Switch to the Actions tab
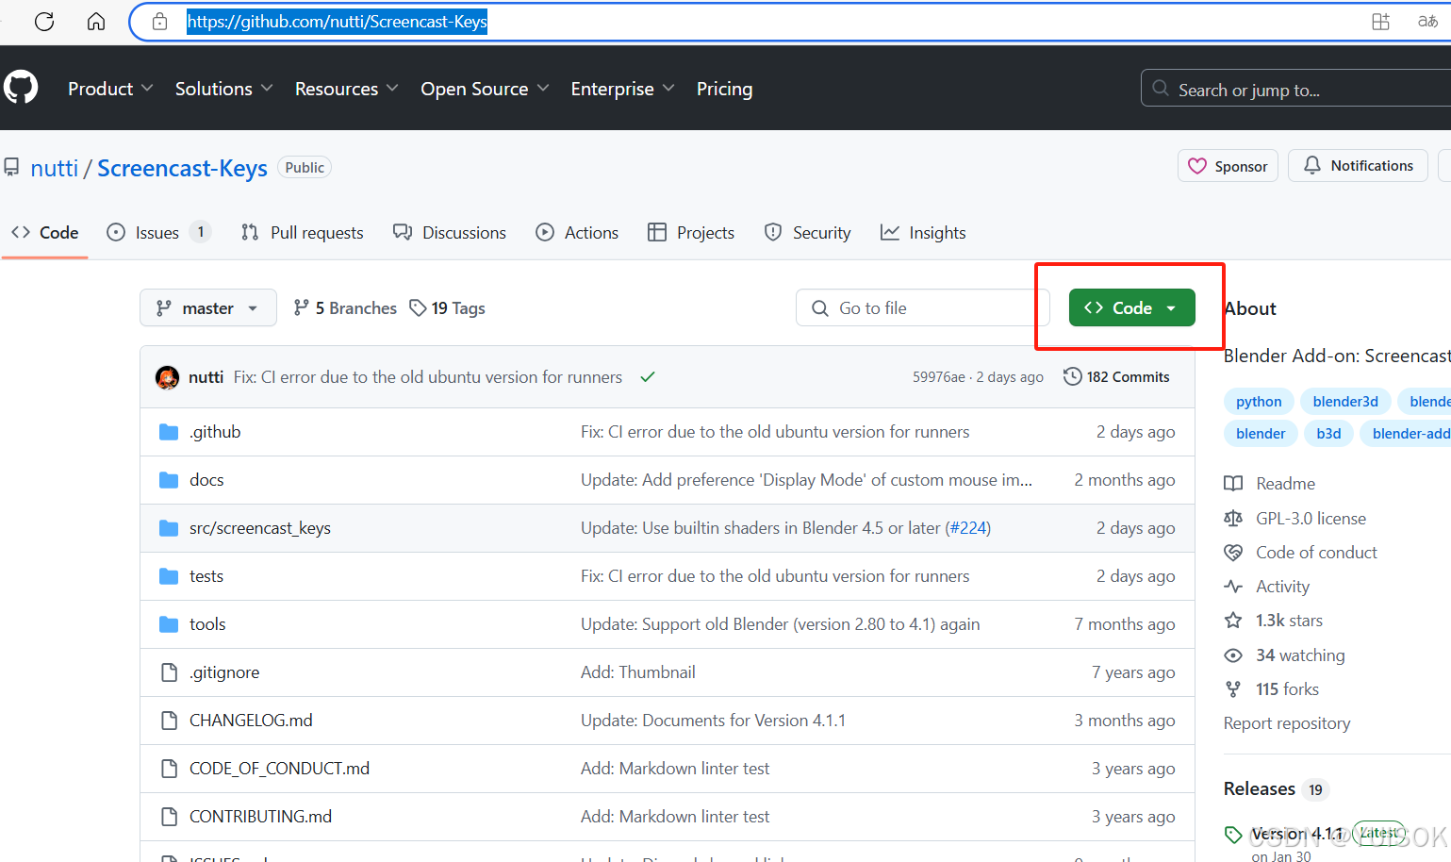The image size is (1451, 862). 577,233
